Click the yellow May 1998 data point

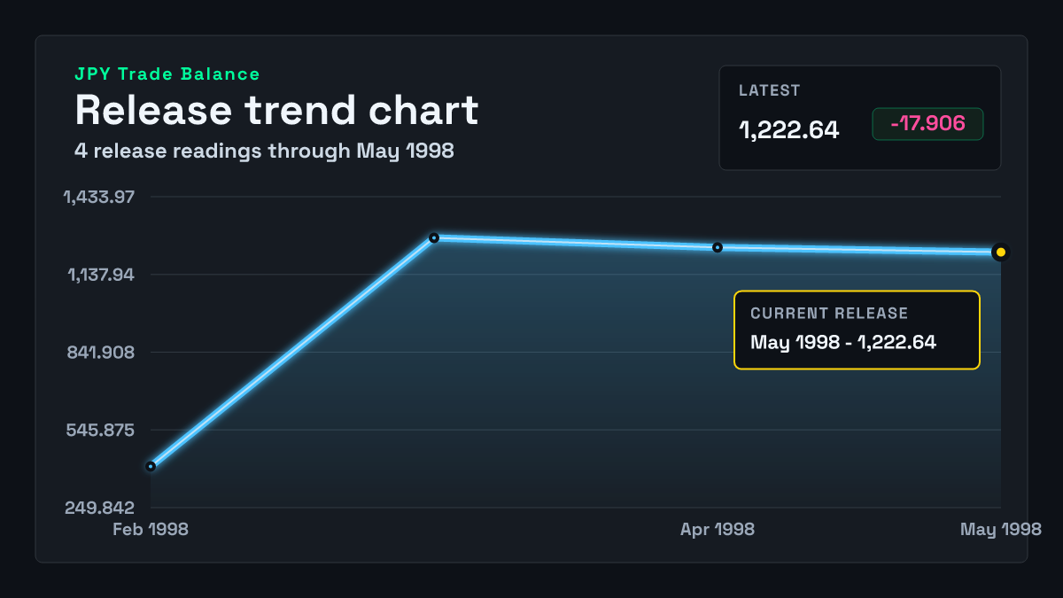pyautogui.click(x=1001, y=252)
